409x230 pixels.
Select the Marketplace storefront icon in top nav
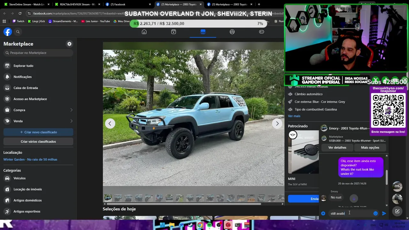[x=203, y=32]
